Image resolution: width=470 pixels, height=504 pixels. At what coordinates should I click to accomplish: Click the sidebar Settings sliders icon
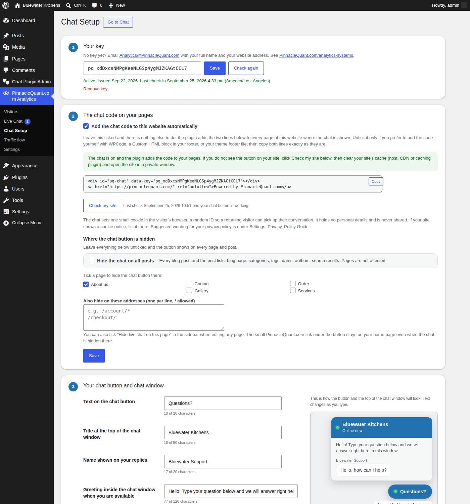pos(6,212)
